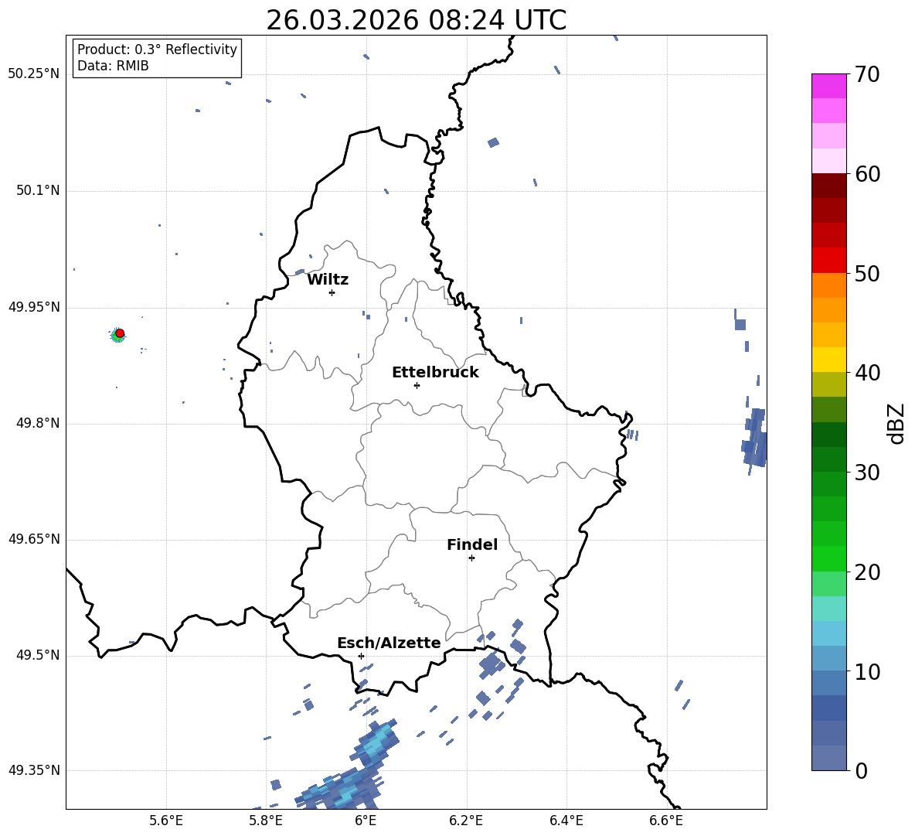Click the dBZ colorbar axis label
Image resolution: width=915 pixels, height=836 pixels.
(896, 423)
